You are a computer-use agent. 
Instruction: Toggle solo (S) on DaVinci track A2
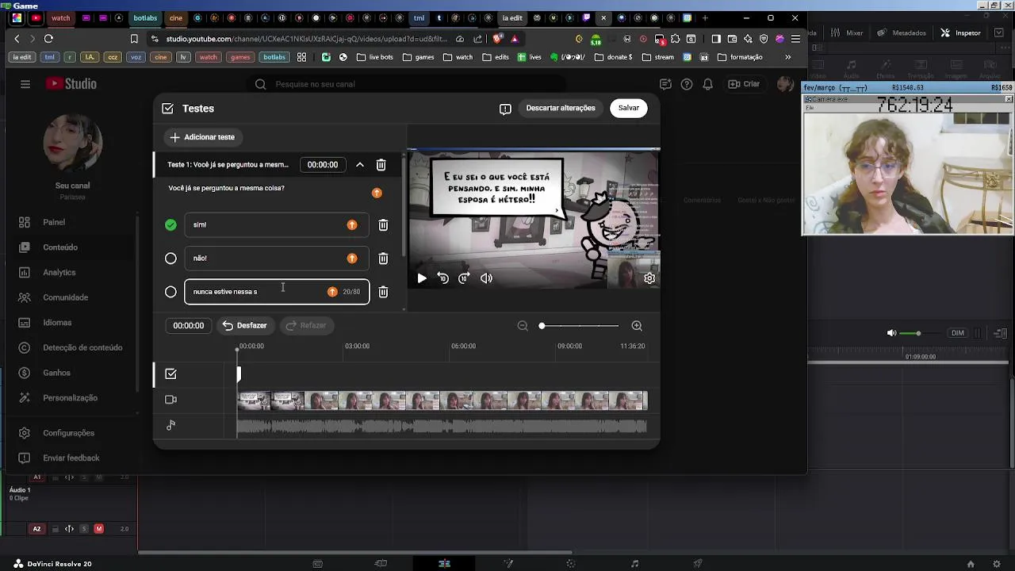(86, 529)
